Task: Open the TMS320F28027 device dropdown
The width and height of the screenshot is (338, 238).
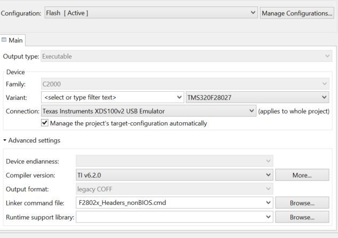Action: click(x=257, y=98)
